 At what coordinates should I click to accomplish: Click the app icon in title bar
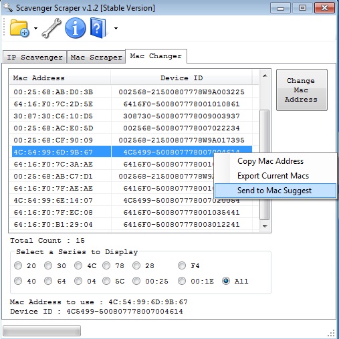pyautogui.click(x=8, y=7)
